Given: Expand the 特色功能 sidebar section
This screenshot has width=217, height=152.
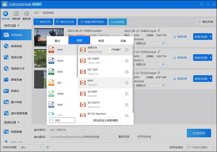Looking at the screenshot, I should [x=12, y=26].
